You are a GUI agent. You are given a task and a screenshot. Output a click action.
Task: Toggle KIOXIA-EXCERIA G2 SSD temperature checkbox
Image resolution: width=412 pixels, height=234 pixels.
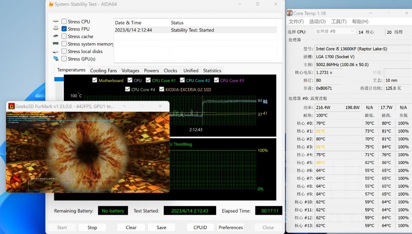[162, 89]
